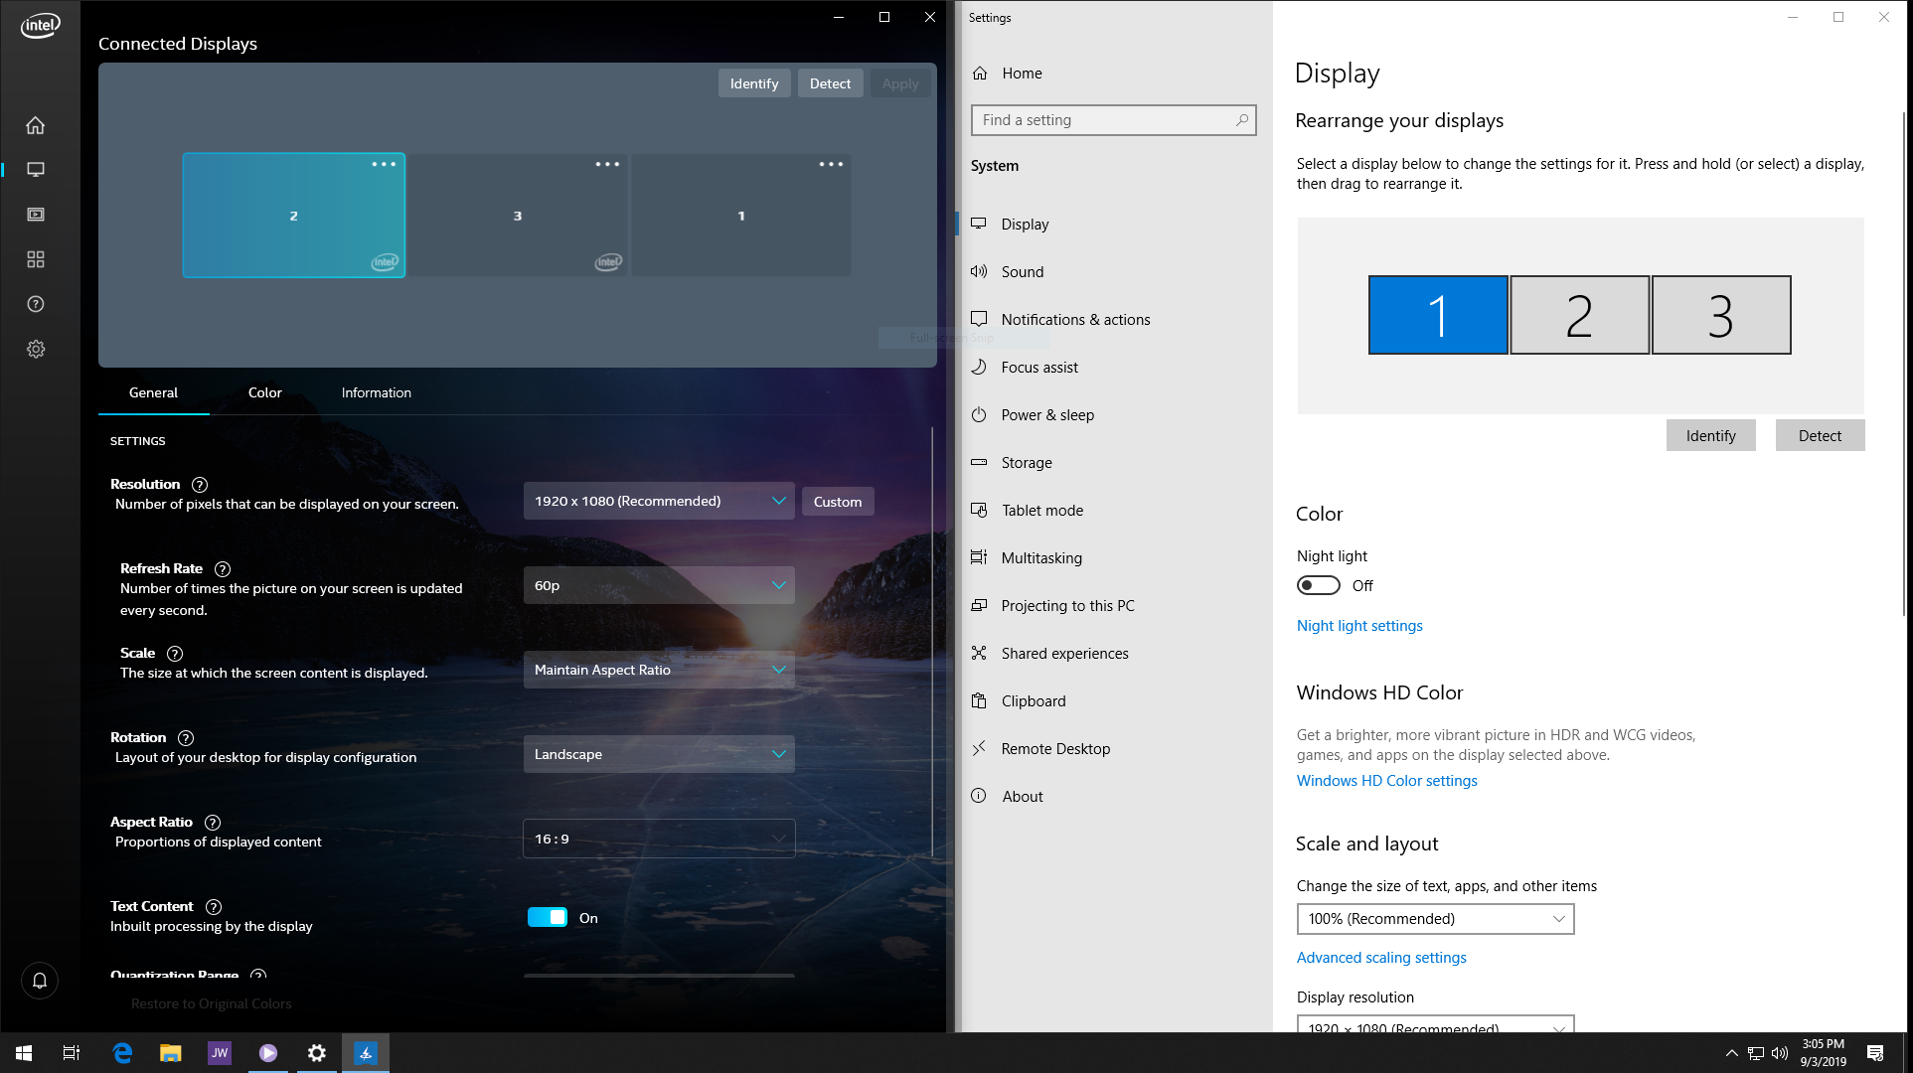Open the Rotation Landscape dropdown
This screenshot has height=1073, width=1913.
click(658, 754)
